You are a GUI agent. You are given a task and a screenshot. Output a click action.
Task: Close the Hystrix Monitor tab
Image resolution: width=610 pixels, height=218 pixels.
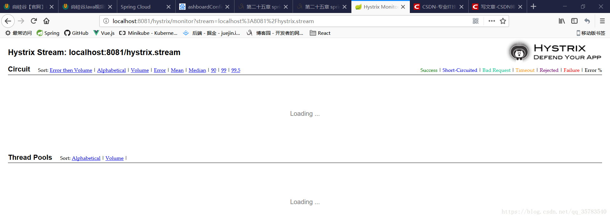[x=403, y=7]
